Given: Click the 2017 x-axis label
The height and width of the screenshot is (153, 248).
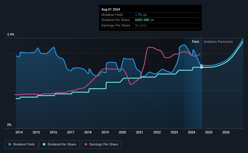Looking at the screenshot, I should [71, 132].
